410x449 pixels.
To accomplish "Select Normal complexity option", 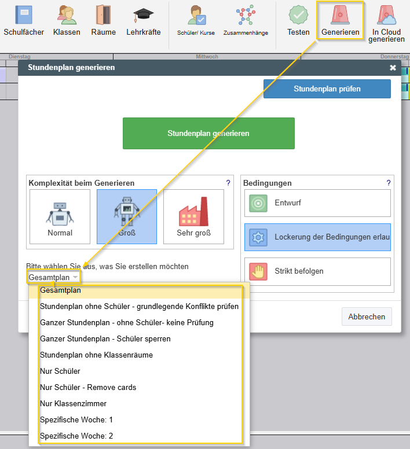I will click(x=60, y=217).
